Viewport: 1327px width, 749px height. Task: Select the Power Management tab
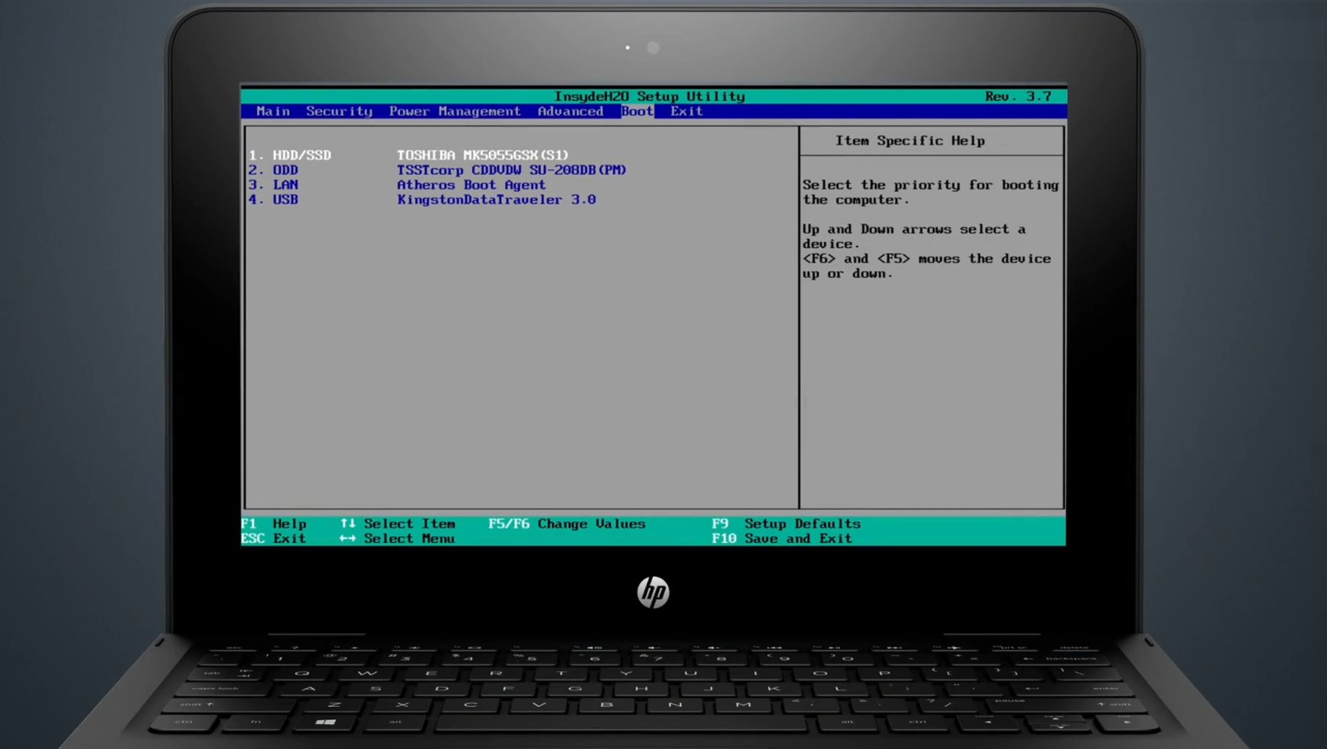click(x=455, y=111)
